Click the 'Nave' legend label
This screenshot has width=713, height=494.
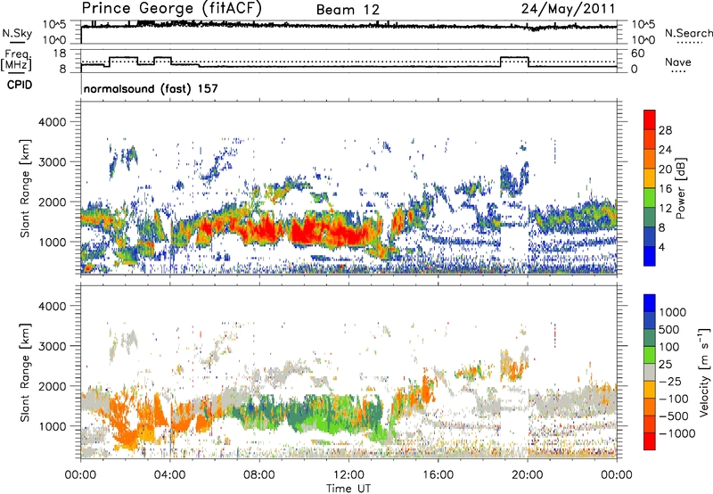pos(678,62)
